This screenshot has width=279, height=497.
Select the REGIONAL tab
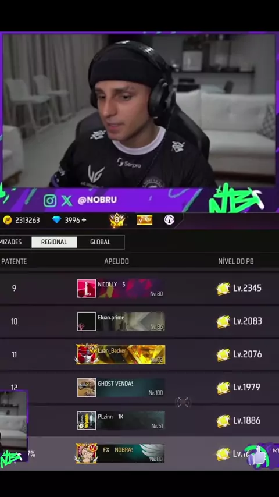54,242
